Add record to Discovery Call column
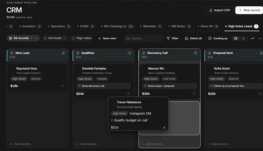The height and width of the screenshot is (151, 263). (153, 144)
